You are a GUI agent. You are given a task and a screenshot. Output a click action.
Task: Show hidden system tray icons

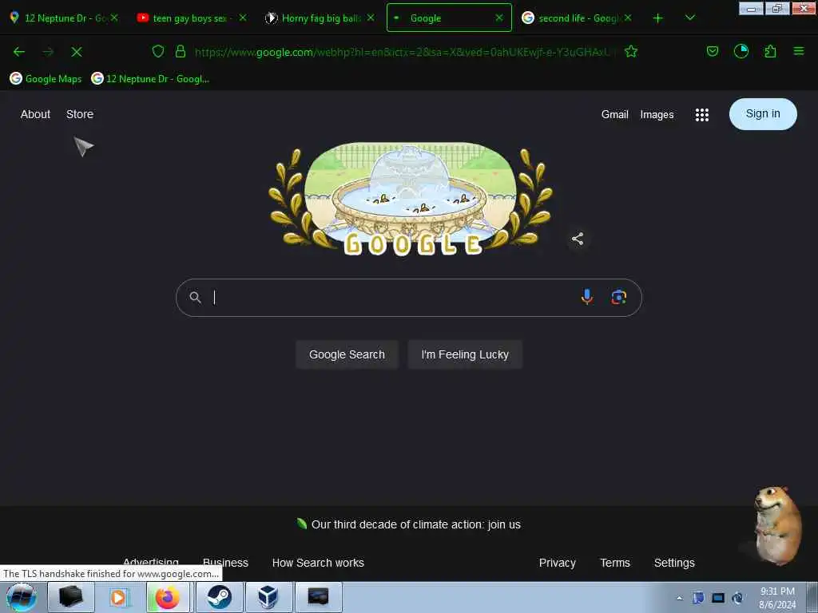tap(679, 598)
